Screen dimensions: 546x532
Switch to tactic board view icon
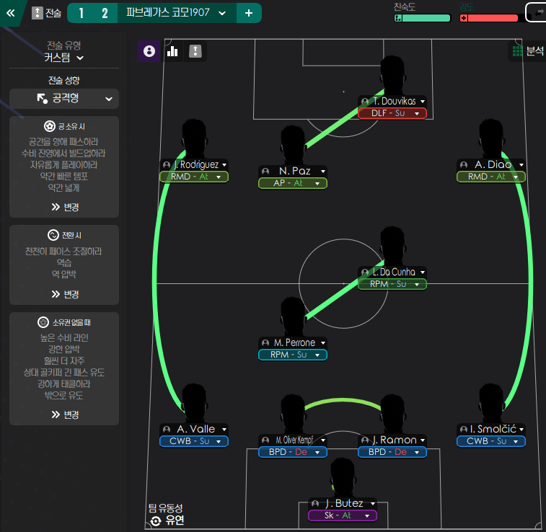coord(195,51)
